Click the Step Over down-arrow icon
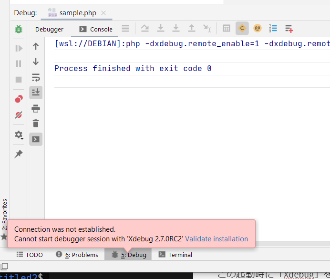The width and height of the screenshot is (330, 279). 161,28
